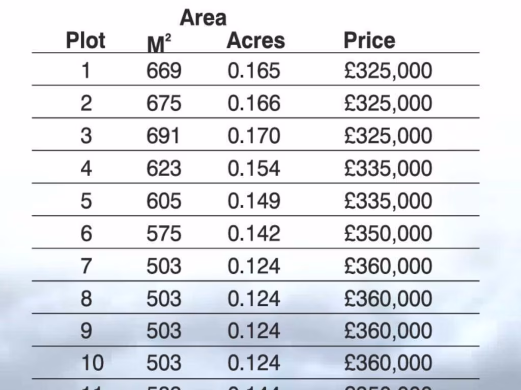Select plot 8 price £360,000
Viewport: 521px width, 390px height.
388,298
